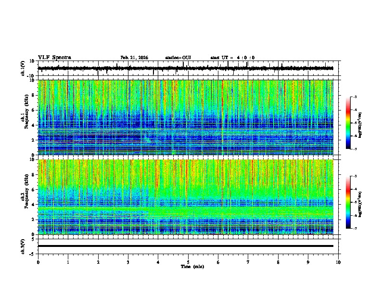Click the 'VLF Spectra' title text
This screenshot has height=294, width=381.
54,58
